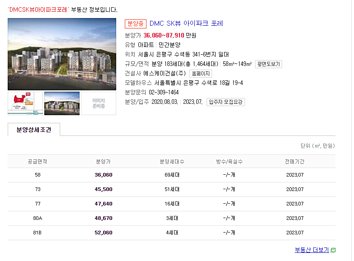
Task: Select the red location map thumbnail
Action: [25, 103]
